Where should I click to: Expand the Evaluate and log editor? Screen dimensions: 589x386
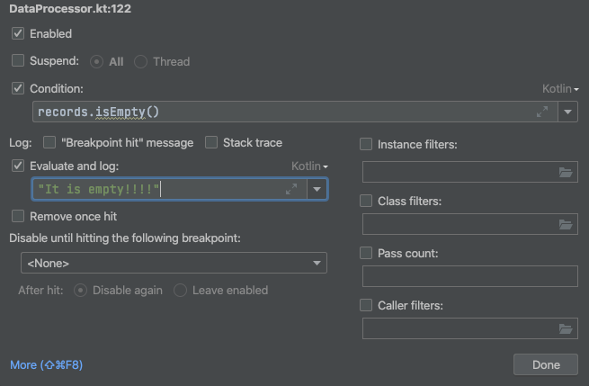[291, 189]
